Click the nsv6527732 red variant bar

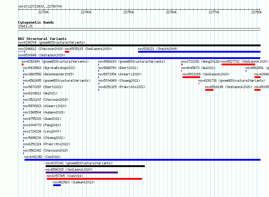(238, 64)
